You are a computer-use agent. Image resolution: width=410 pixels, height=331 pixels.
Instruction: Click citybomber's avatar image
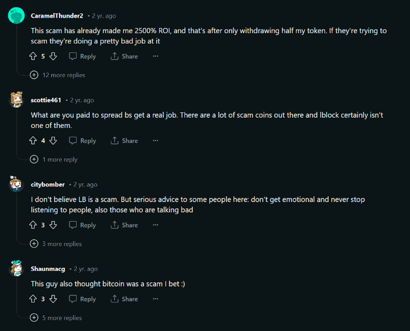16,184
